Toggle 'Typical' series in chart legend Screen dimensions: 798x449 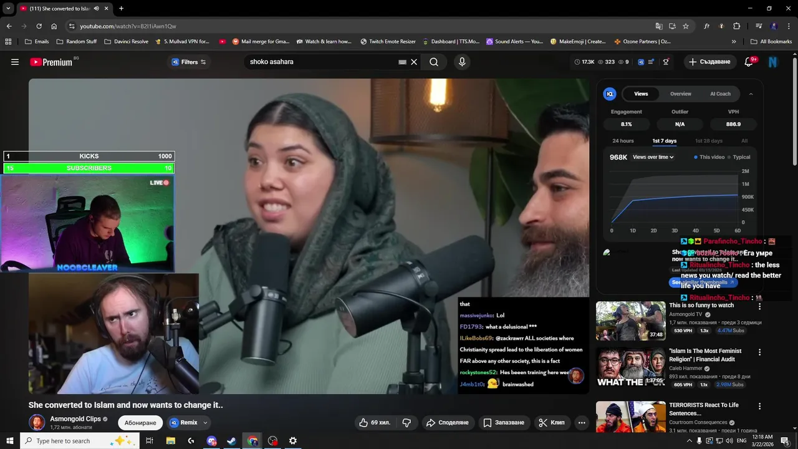pos(739,157)
